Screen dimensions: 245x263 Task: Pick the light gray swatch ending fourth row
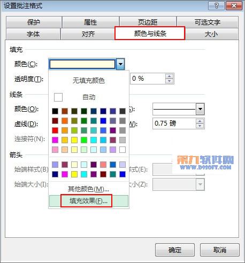coord(122,140)
